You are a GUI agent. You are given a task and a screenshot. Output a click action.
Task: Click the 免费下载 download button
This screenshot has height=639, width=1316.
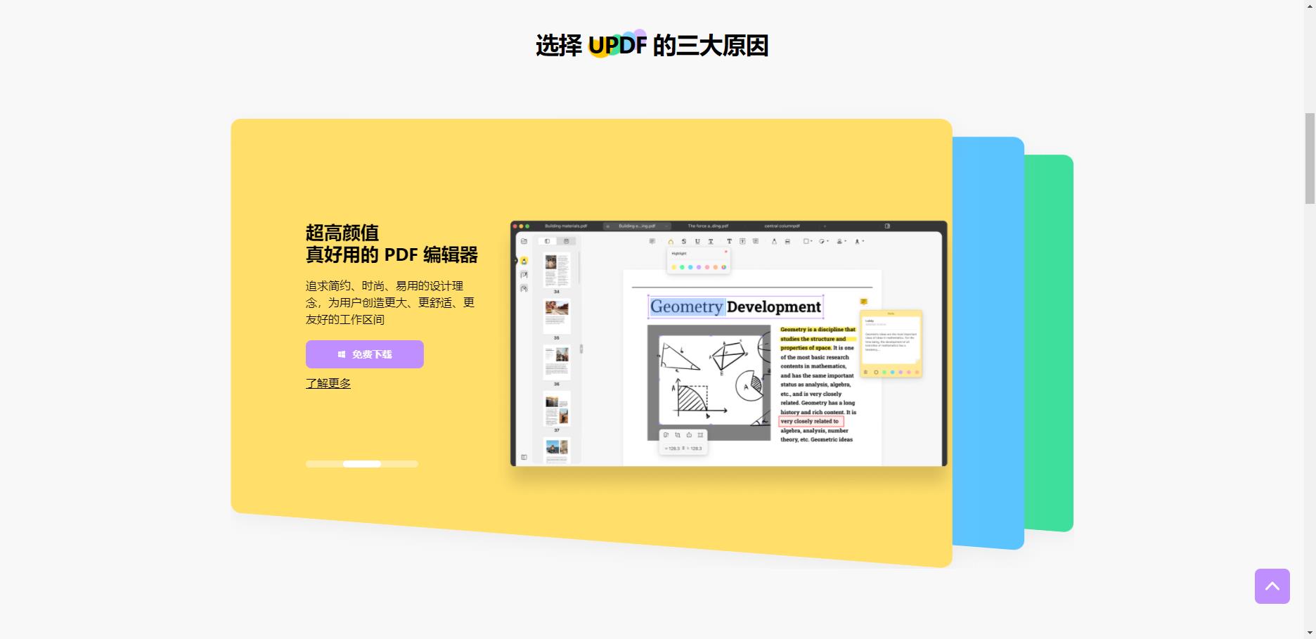tap(364, 354)
